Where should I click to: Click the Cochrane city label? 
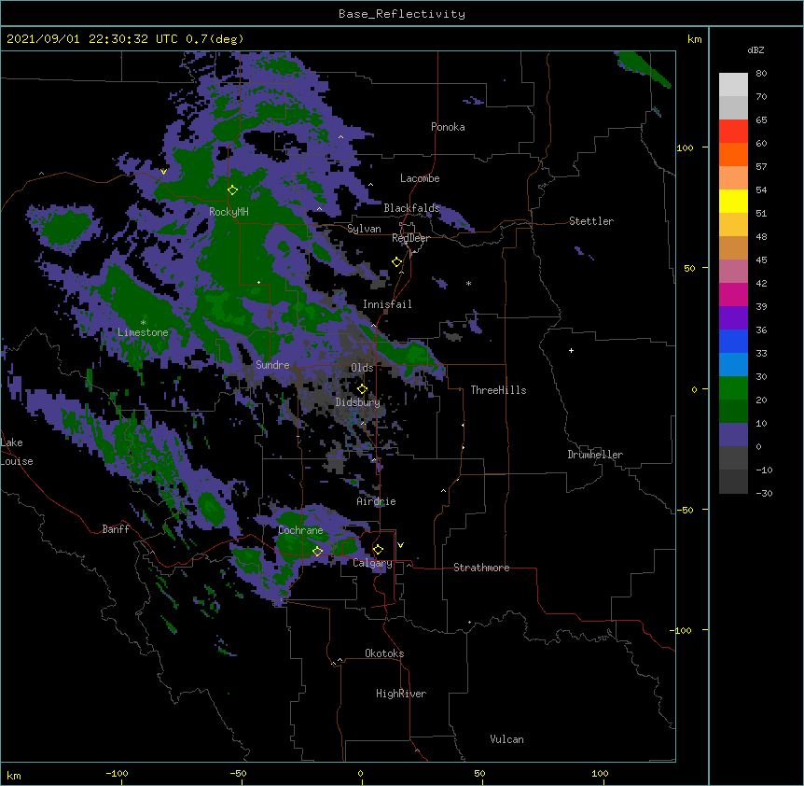pyautogui.click(x=300, y=530)
